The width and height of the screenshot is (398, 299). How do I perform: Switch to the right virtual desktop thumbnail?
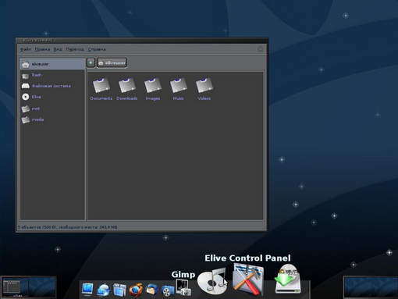(x=371, y=287)
